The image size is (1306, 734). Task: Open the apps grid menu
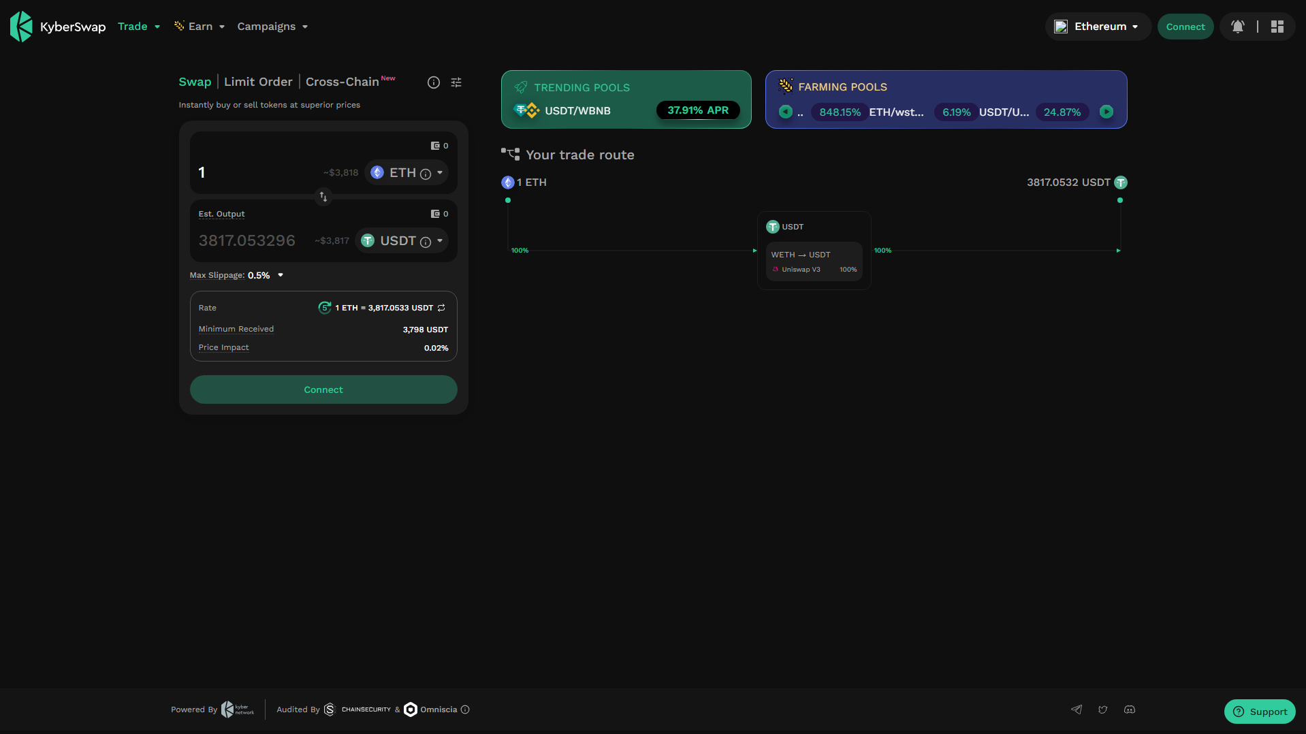tap(1277, 27)
